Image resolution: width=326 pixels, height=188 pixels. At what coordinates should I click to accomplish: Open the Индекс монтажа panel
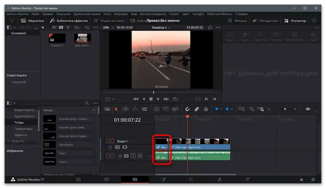click(109, 21)
